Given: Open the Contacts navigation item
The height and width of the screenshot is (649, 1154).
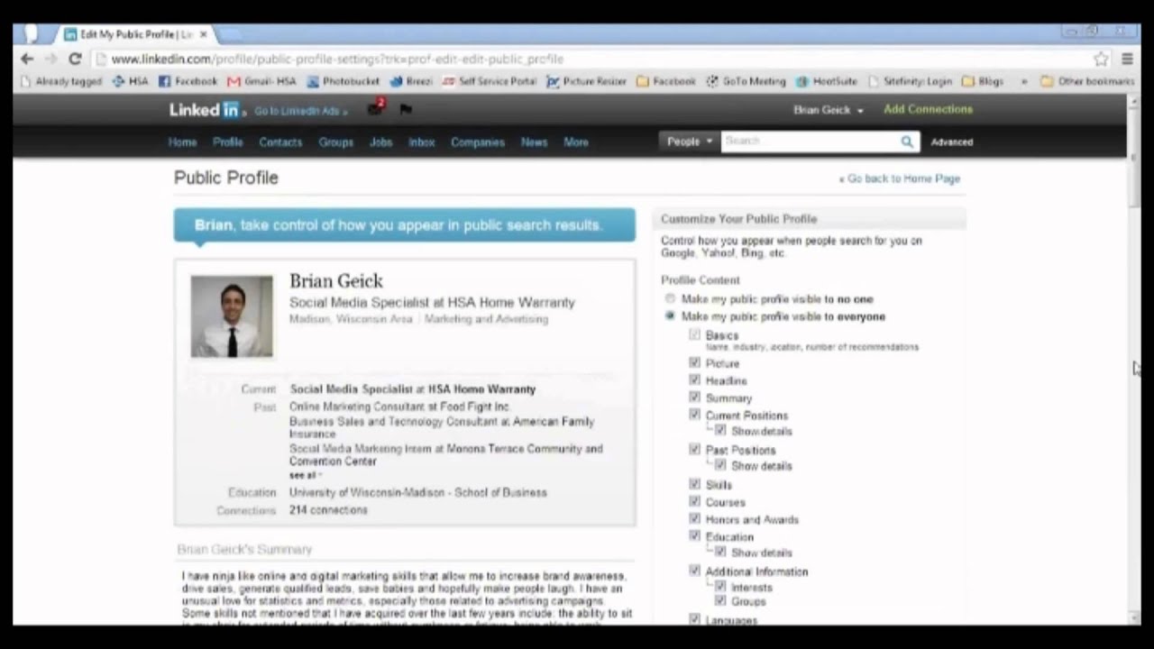Looking at the screenshot, I should click(x=280, y=142).
